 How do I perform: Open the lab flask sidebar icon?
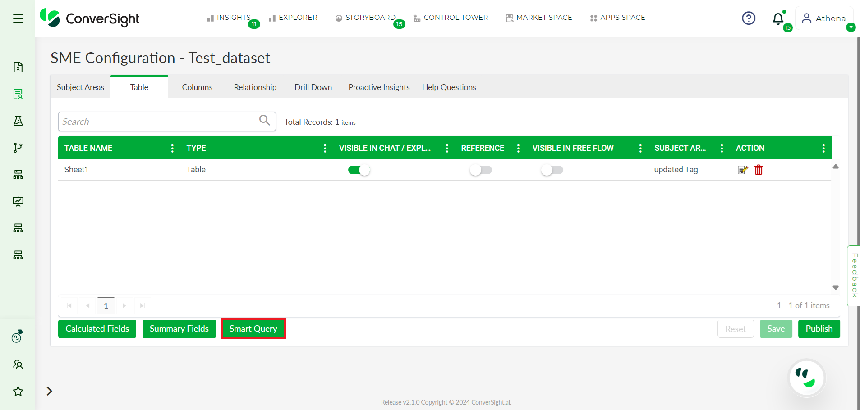tap(18, 121)
